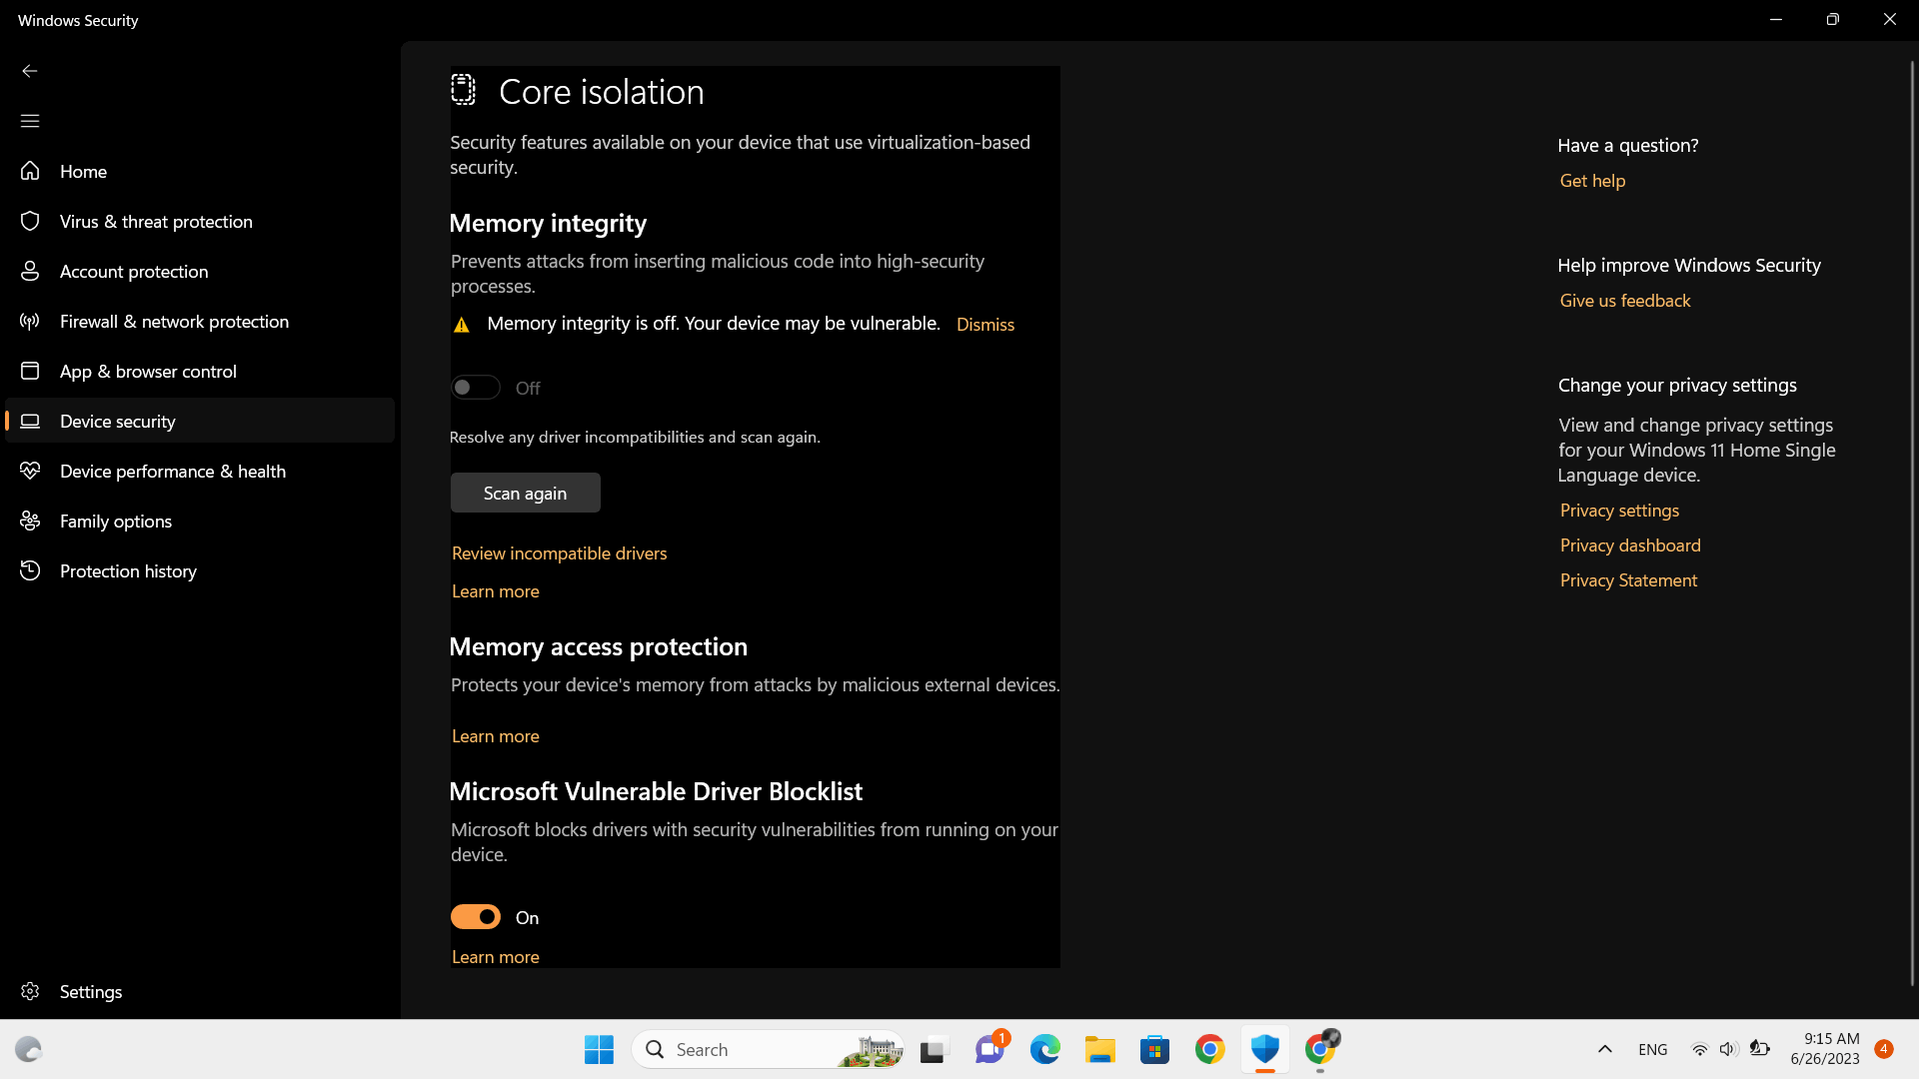Open App & browser control
Image resolution: width=1919 pixels, height=1079 pixels.
[x=200, y=371]
